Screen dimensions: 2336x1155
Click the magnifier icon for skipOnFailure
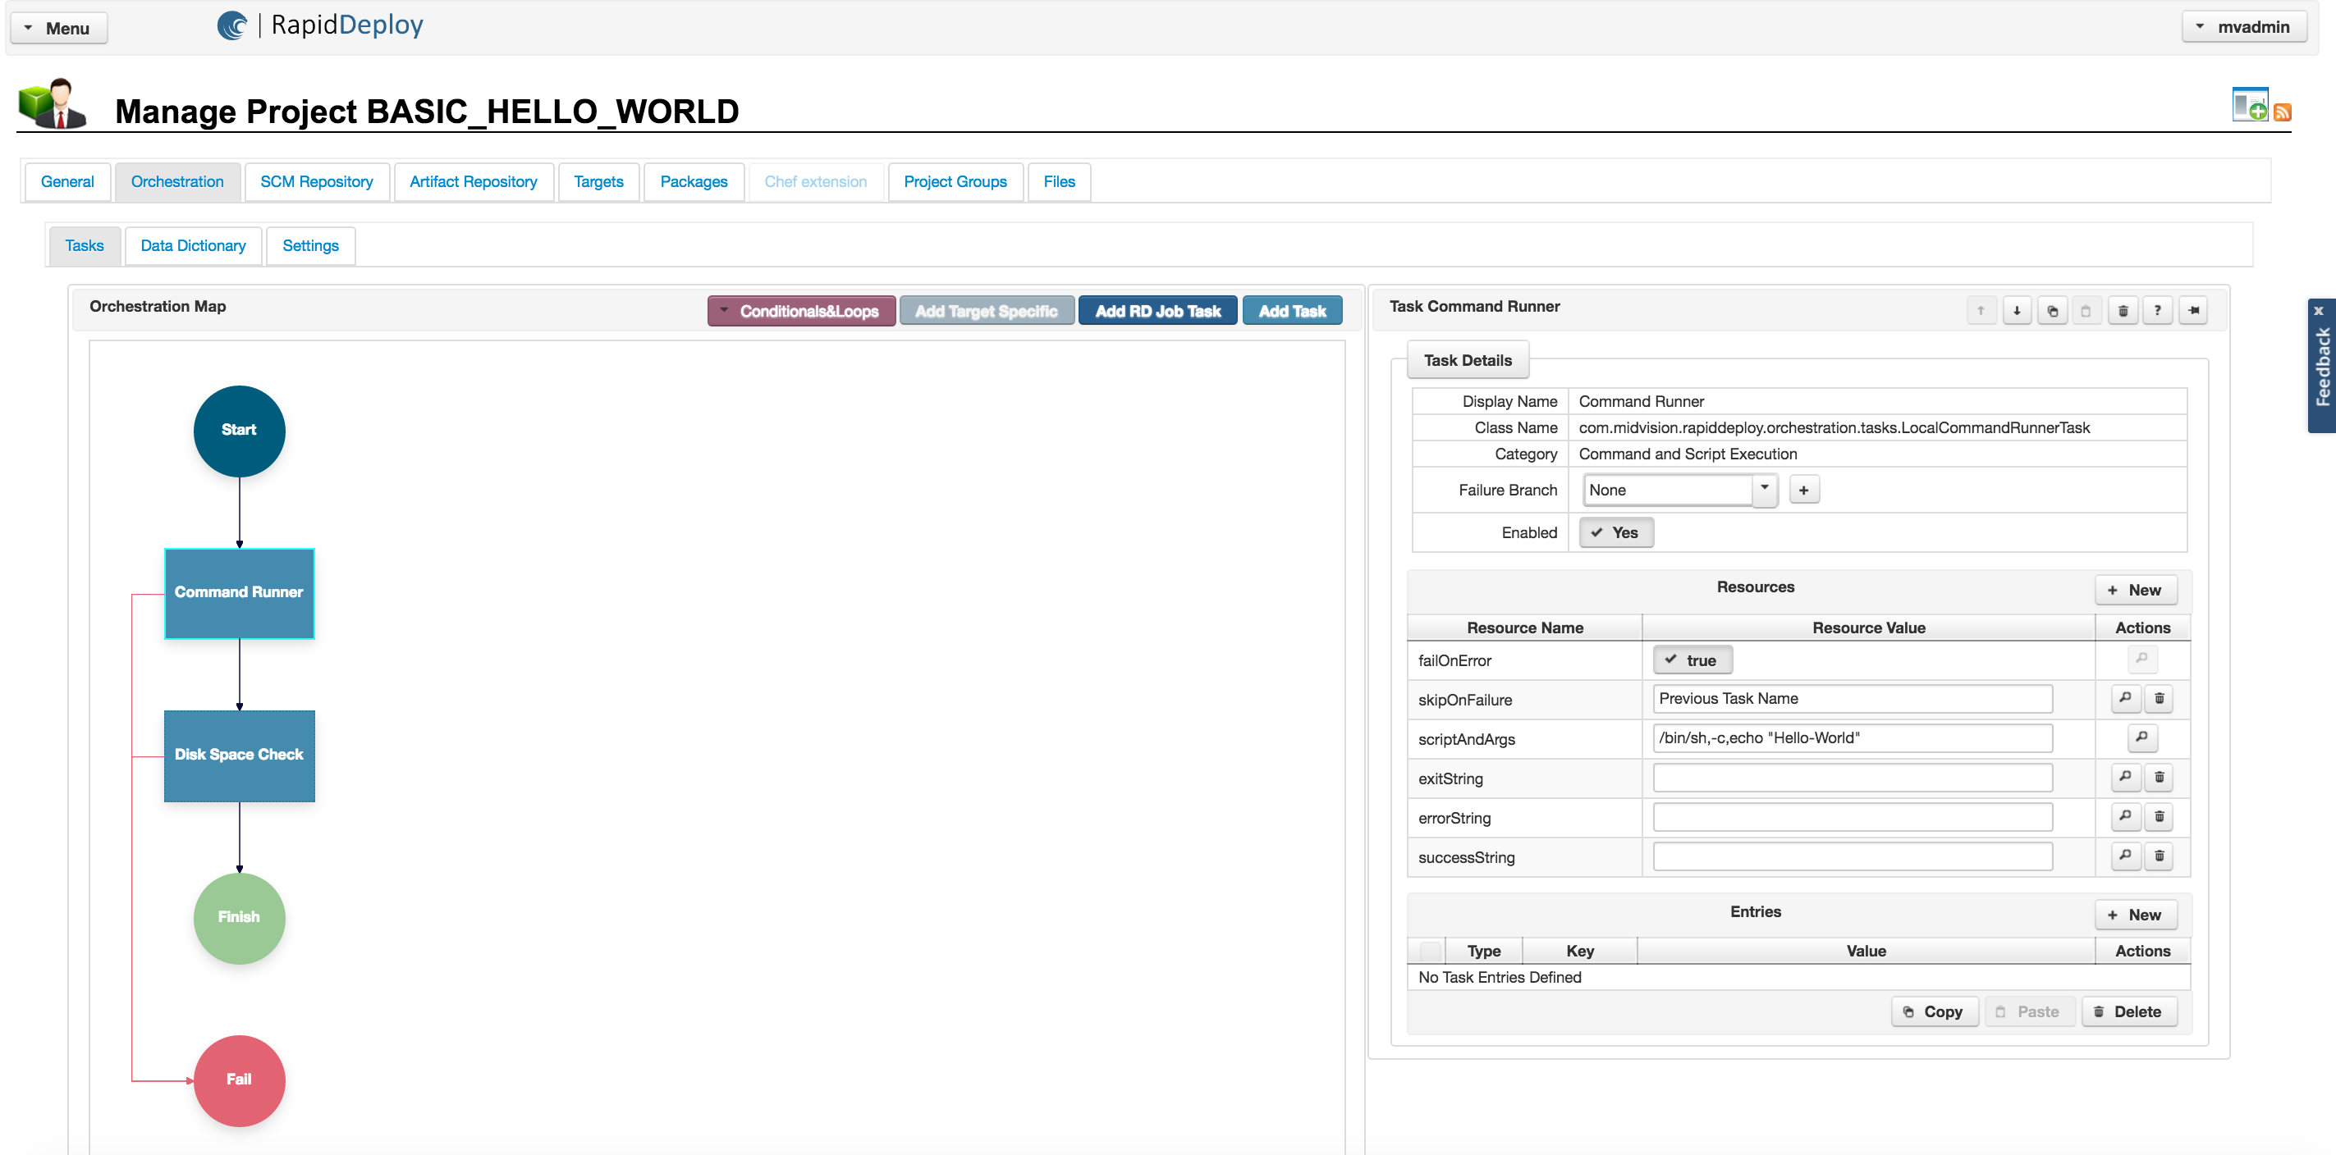tap(2126, 698)
